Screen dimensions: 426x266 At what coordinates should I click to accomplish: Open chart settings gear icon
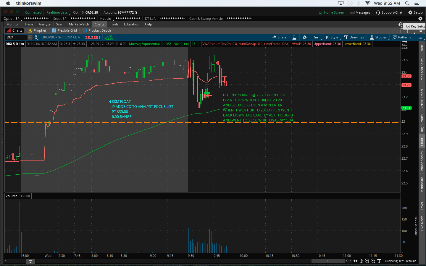[305, 37]
